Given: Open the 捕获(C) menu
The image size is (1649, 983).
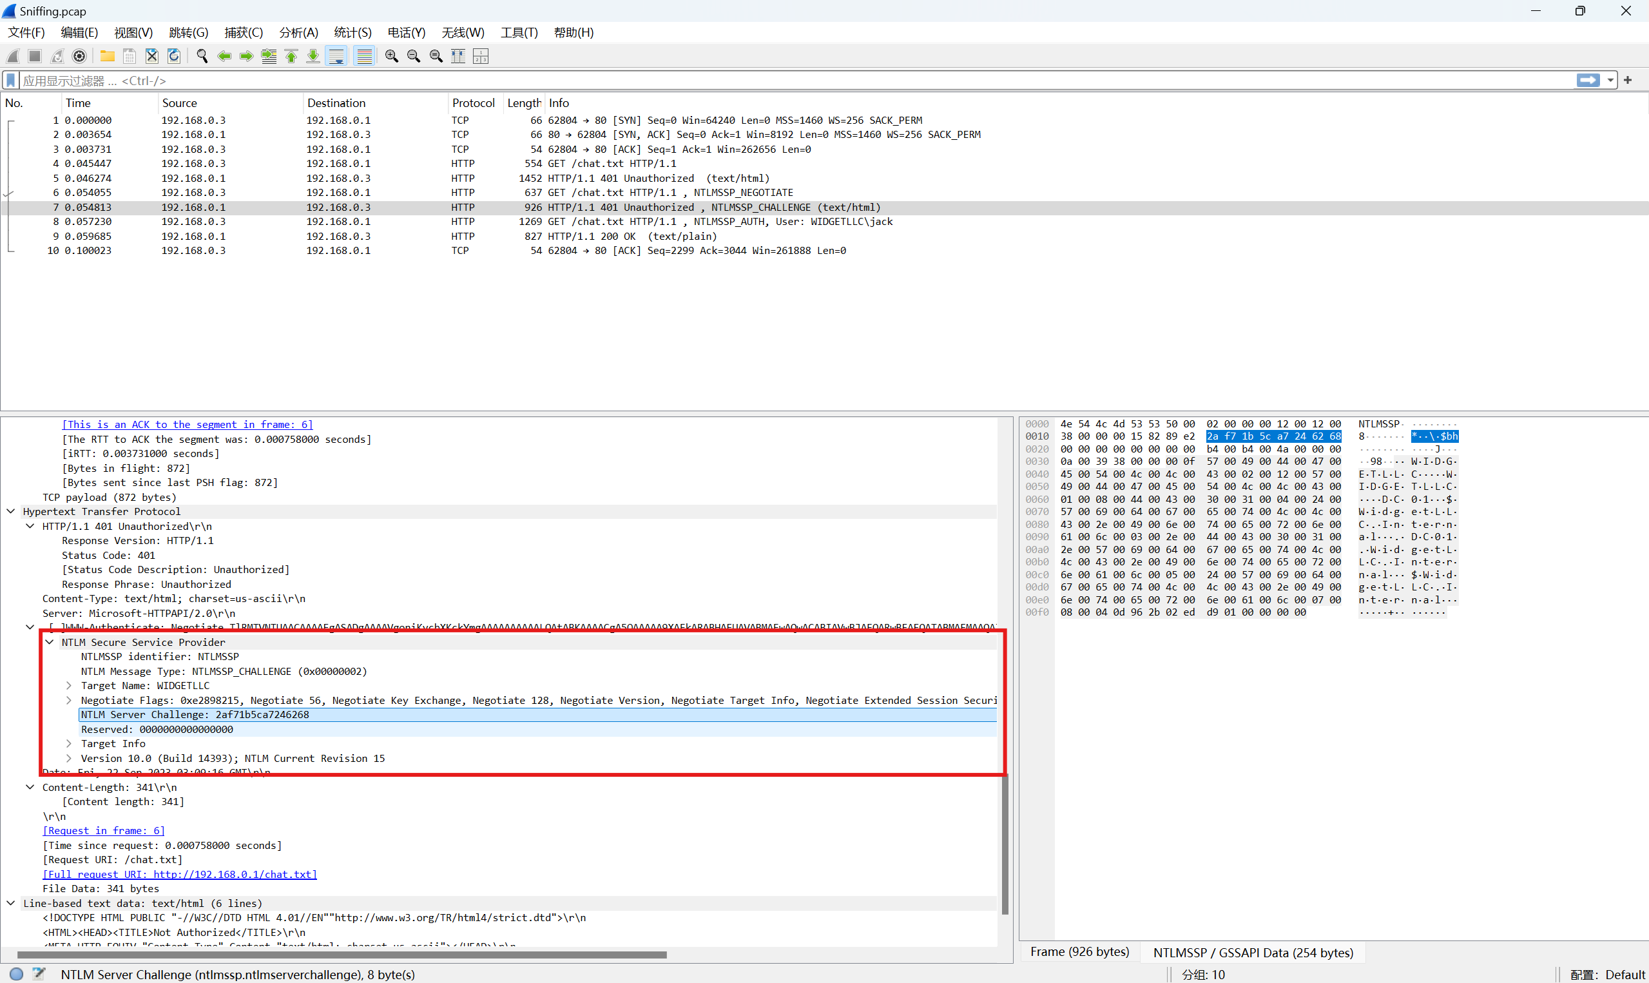Looking at the screenshot, I should pos(244,32).
